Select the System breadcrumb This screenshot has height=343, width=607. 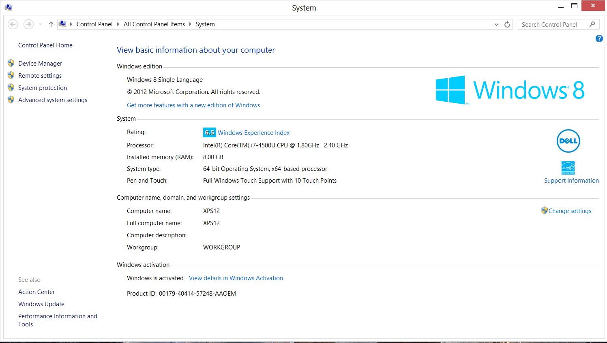point(205,24)
